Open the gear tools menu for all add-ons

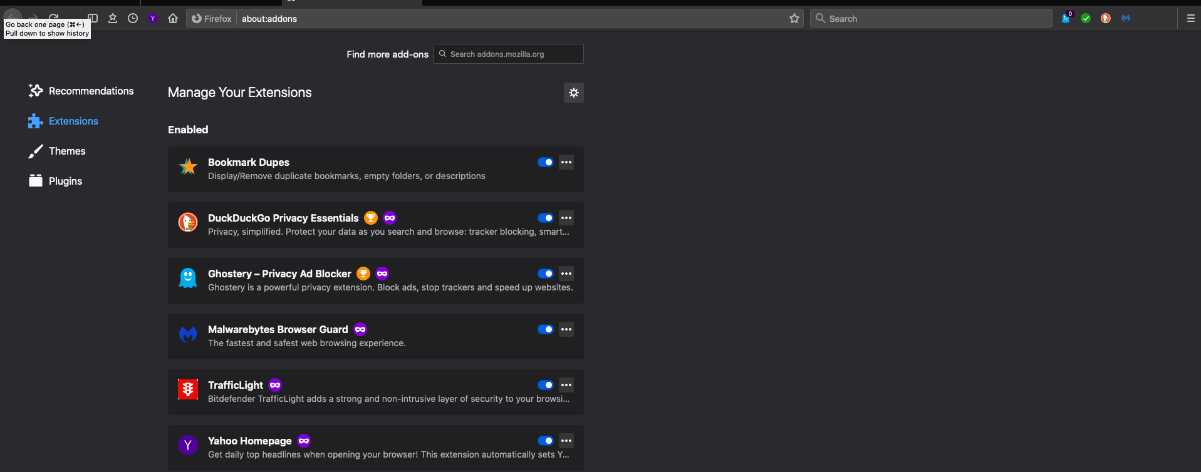tap(574, 93)
